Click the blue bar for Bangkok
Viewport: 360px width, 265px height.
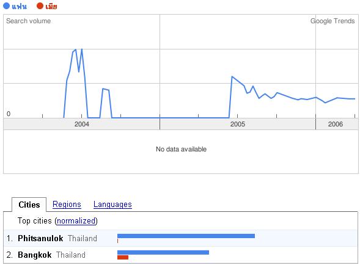pos(163,252)
